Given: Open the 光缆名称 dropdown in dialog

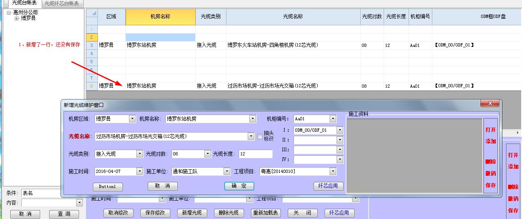Looking at the screenshot, I should pos(251,136).
